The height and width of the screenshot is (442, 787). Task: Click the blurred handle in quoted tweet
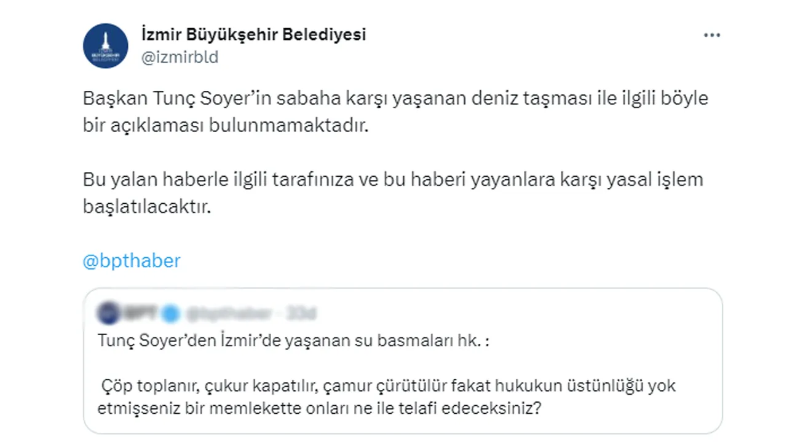229,314
